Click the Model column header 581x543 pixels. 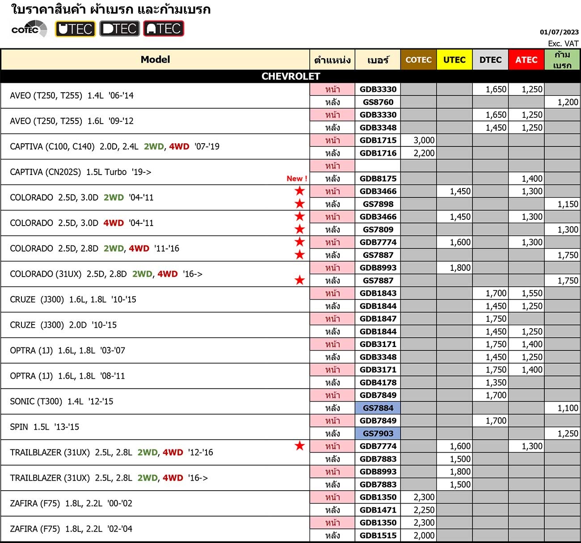click(x=155, y=60)
